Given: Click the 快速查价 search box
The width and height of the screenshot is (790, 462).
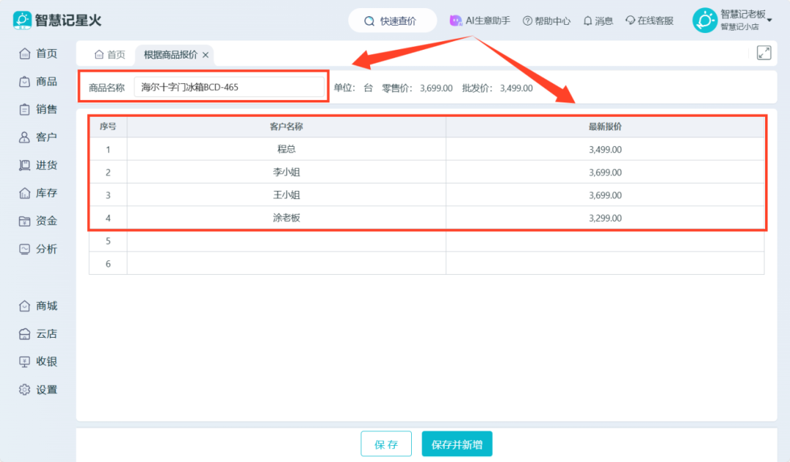Looking at the screenshot, I should tap(392, 20).
